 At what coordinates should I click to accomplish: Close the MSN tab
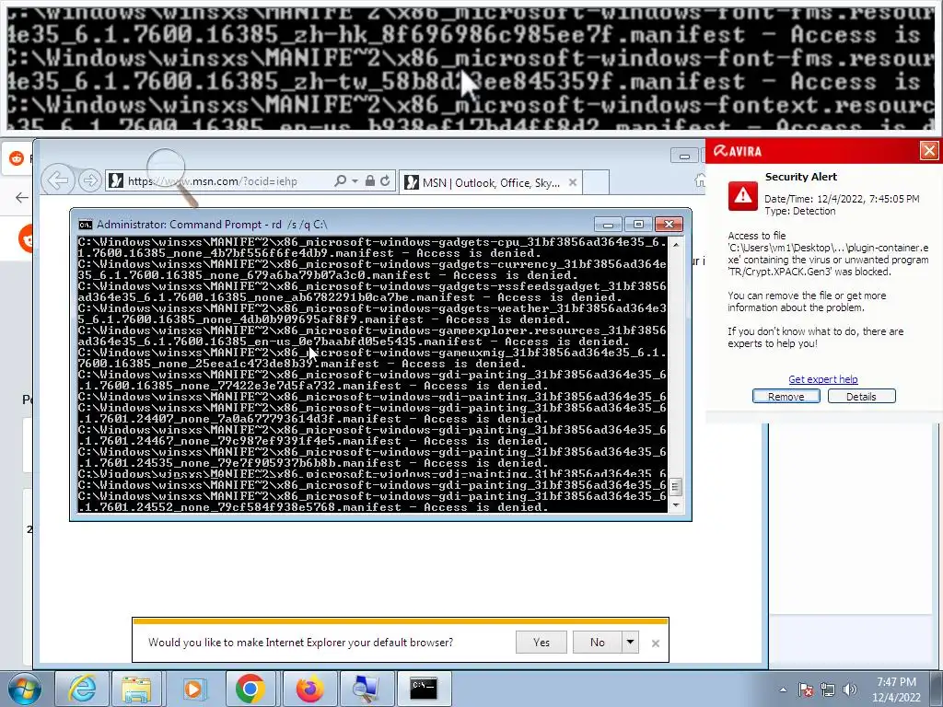coord(573,182)
